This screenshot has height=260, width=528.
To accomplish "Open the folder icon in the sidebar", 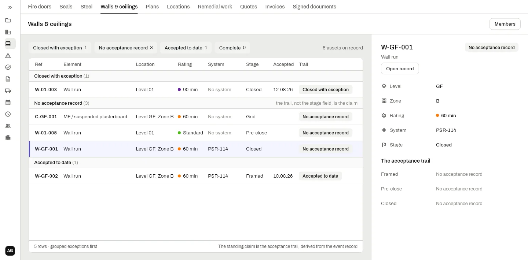I will pyautogui.click(x=8, y=21).
